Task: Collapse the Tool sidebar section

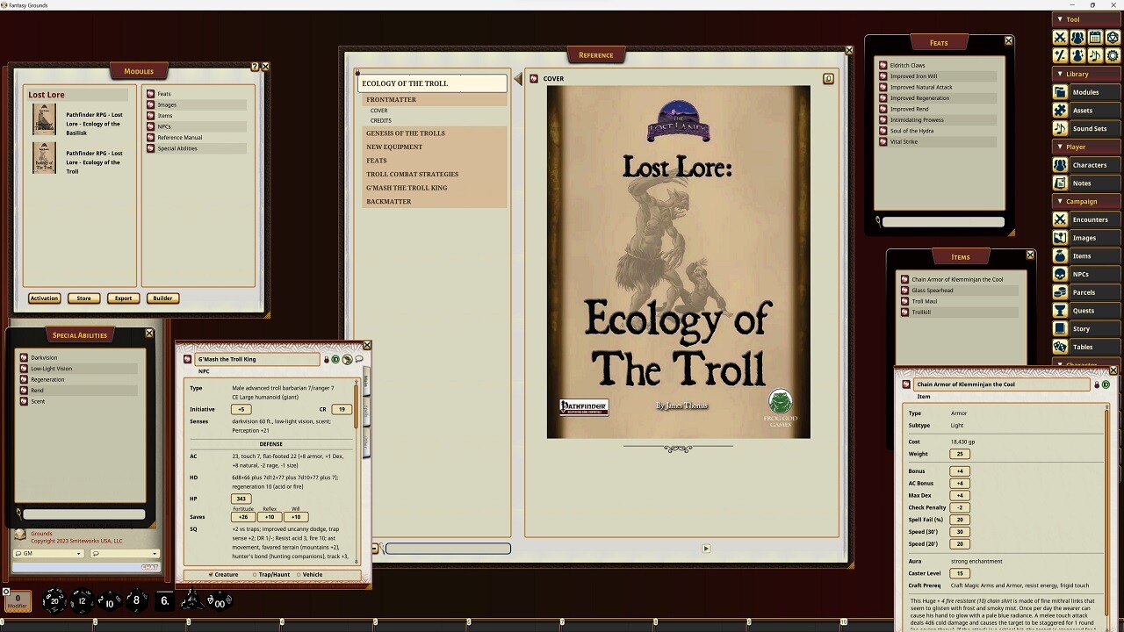Action: coord(1061,18)
